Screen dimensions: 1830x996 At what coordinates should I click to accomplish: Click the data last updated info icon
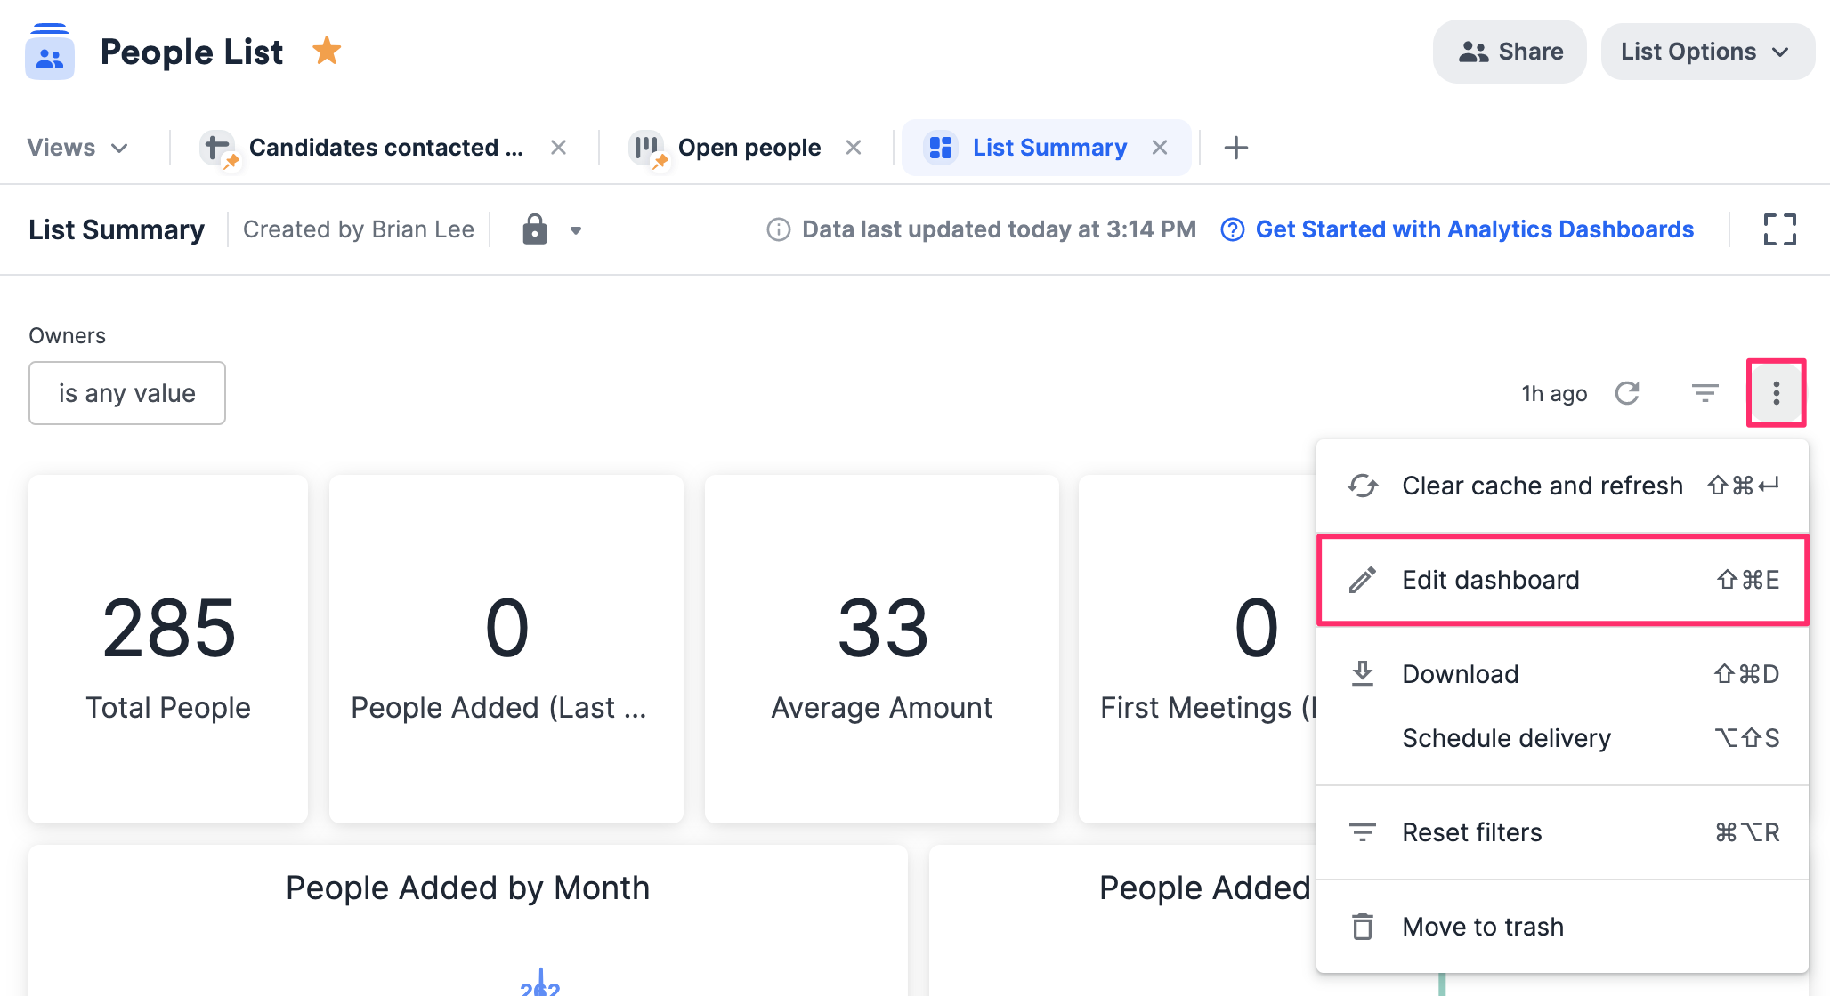click(x=777, y=229)
